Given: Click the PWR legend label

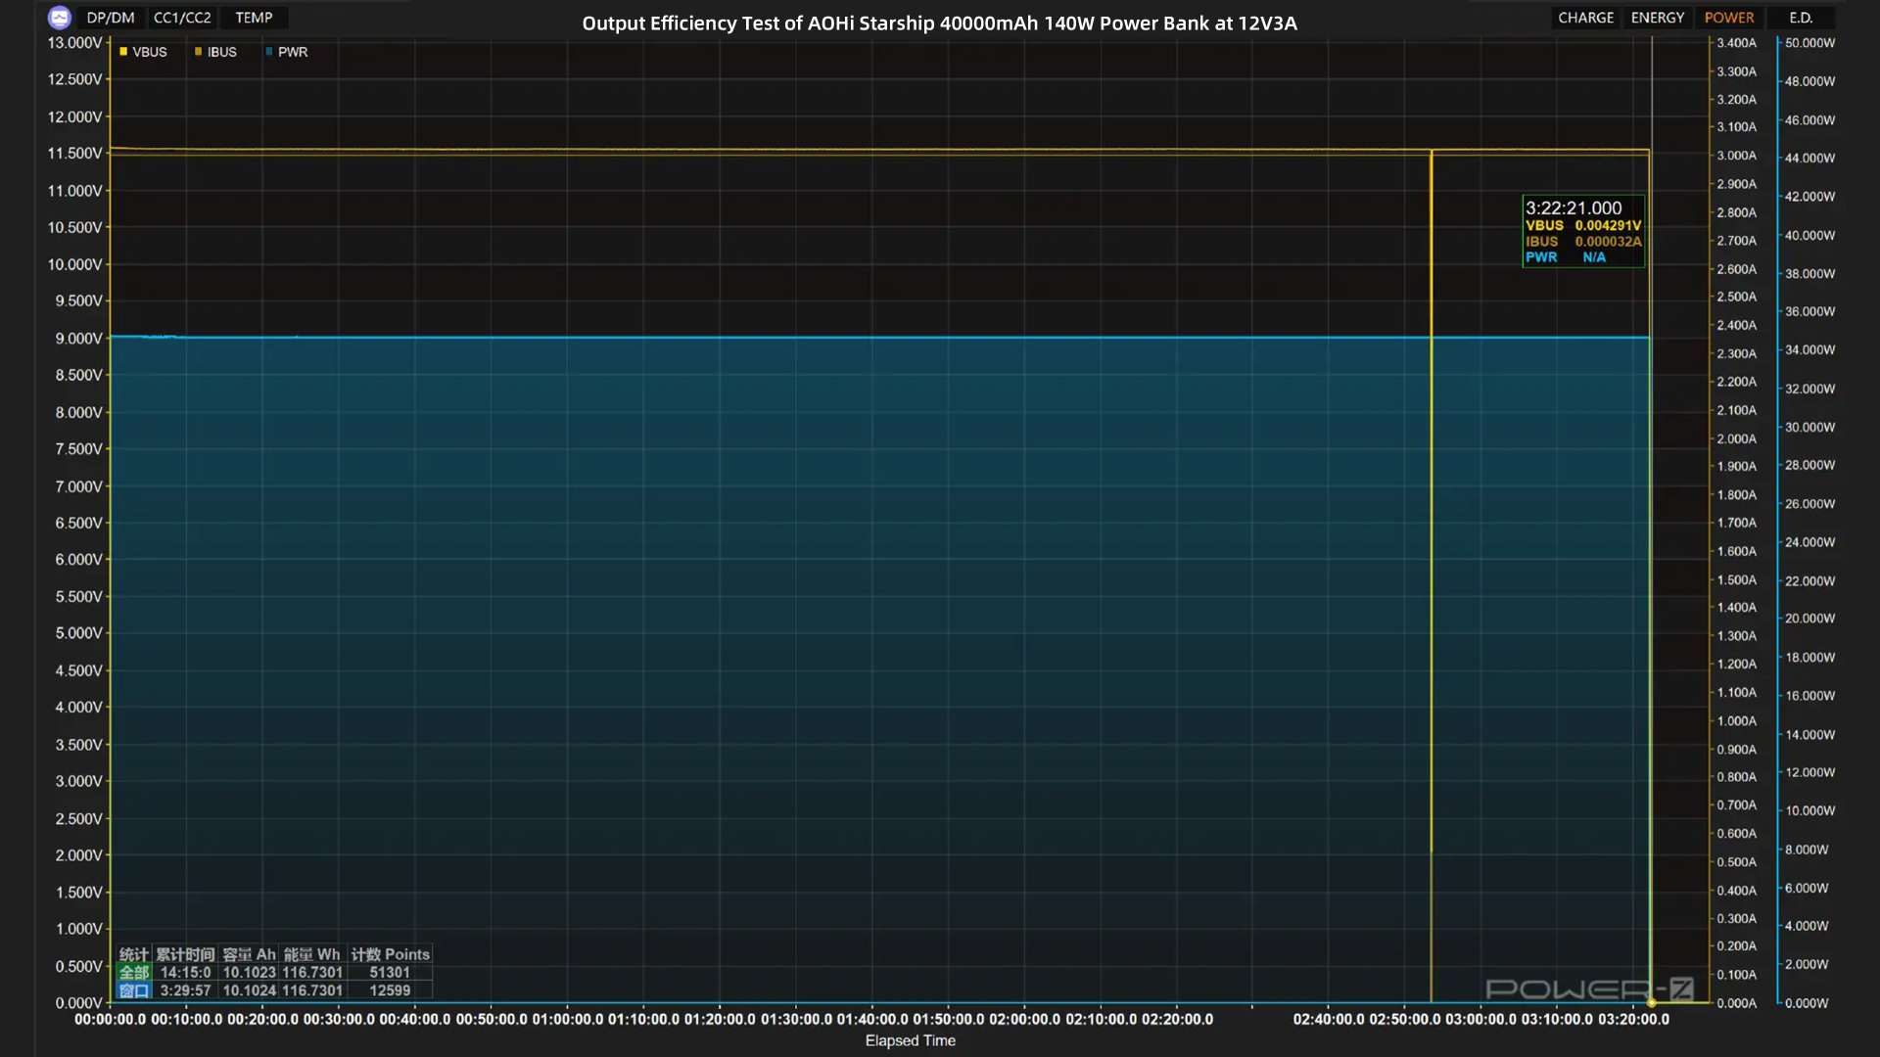Looking at the screenshot, I should (293, 52).
